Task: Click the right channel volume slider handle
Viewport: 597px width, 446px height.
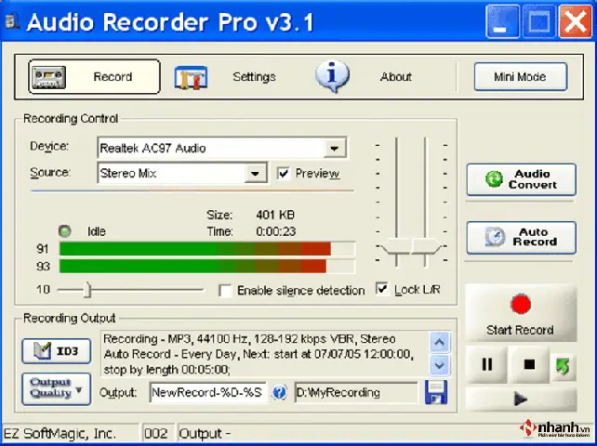Action: click(x=426, y=246)
